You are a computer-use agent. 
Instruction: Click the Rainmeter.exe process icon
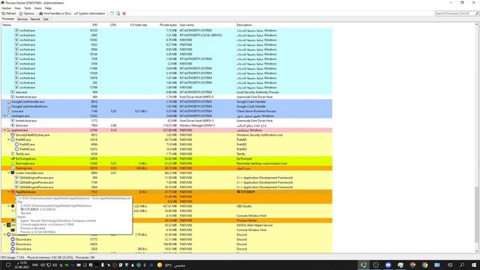pyautogui.click(x=13, y=163)
